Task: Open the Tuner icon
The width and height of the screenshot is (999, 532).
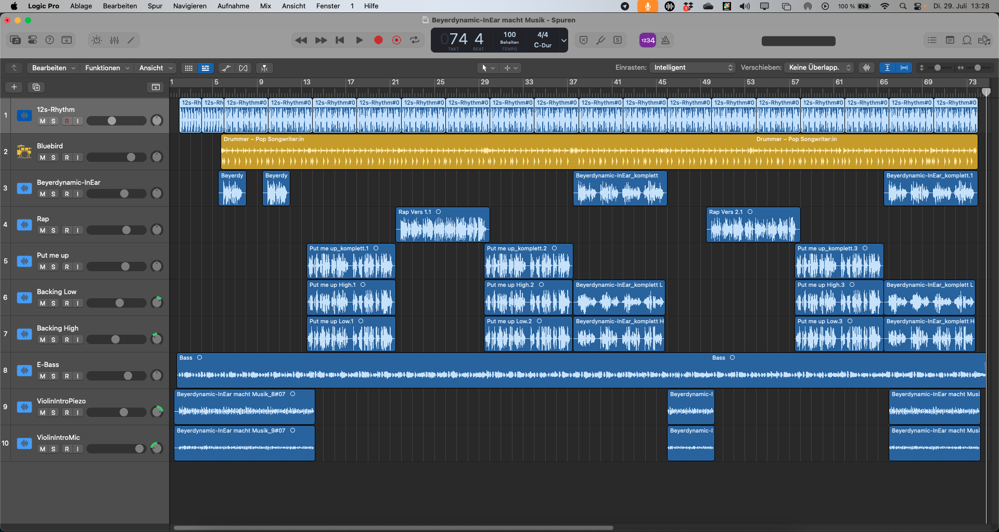Action: click(600, 40)
